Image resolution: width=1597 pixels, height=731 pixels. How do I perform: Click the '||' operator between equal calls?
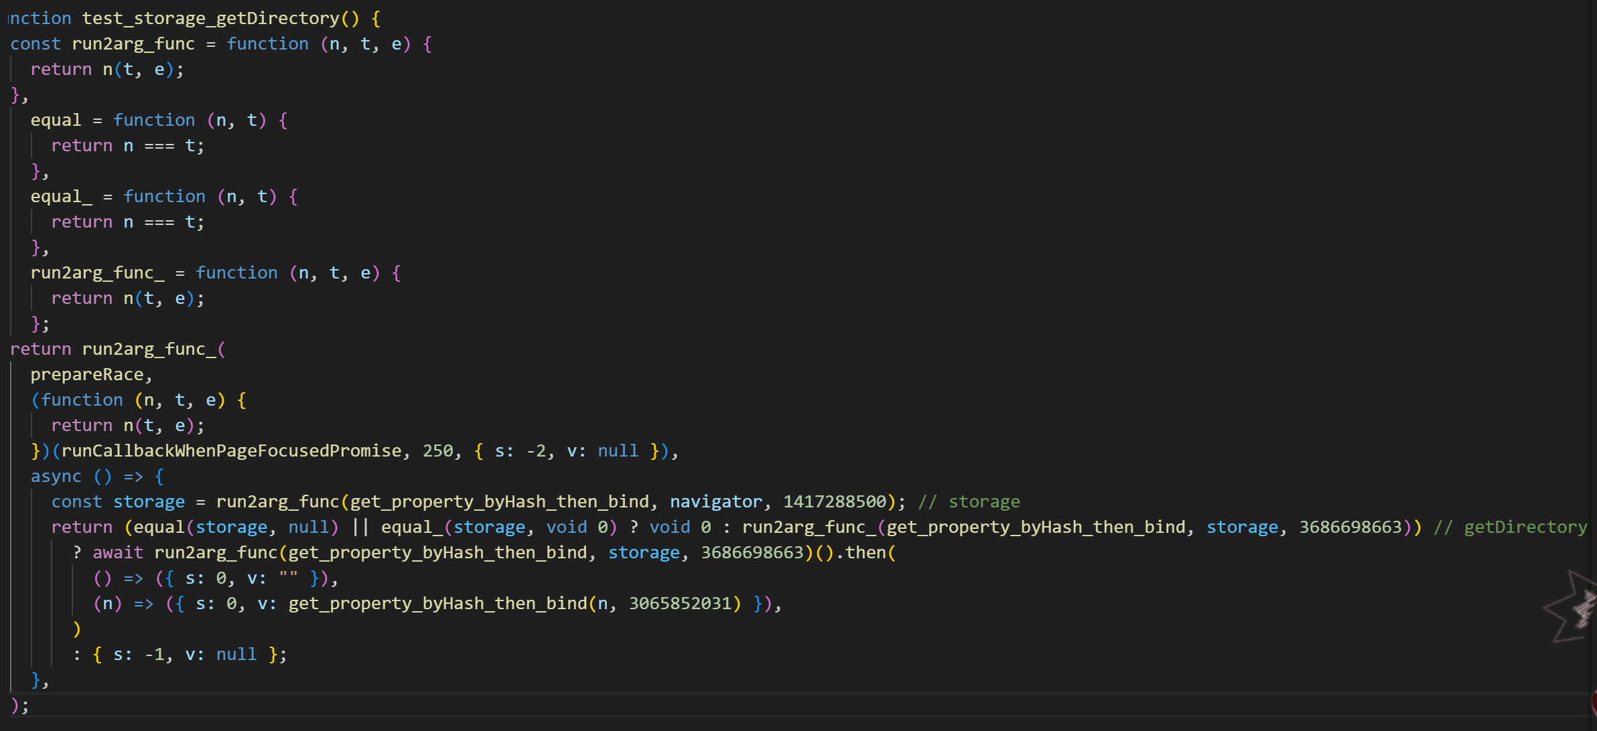360,527
